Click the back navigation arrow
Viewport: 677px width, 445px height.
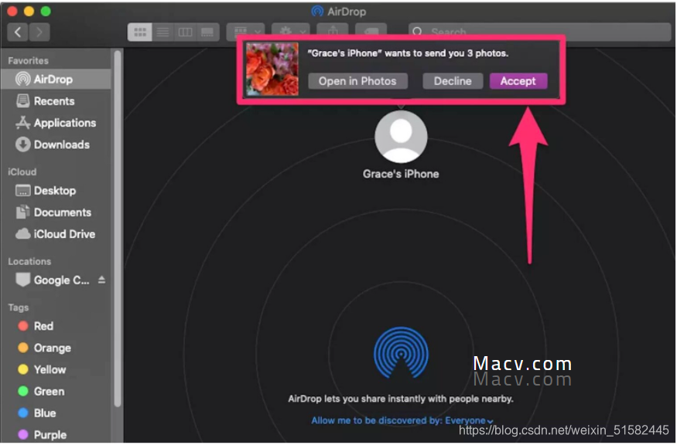click(18, 32)
